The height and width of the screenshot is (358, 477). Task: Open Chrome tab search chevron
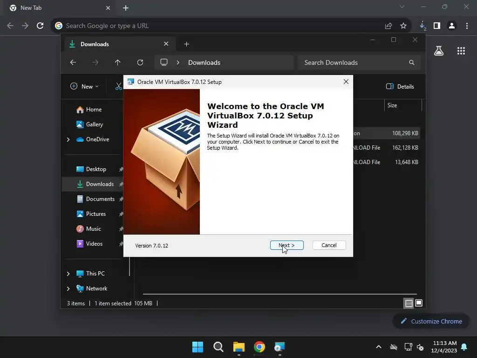coord(402,7)
